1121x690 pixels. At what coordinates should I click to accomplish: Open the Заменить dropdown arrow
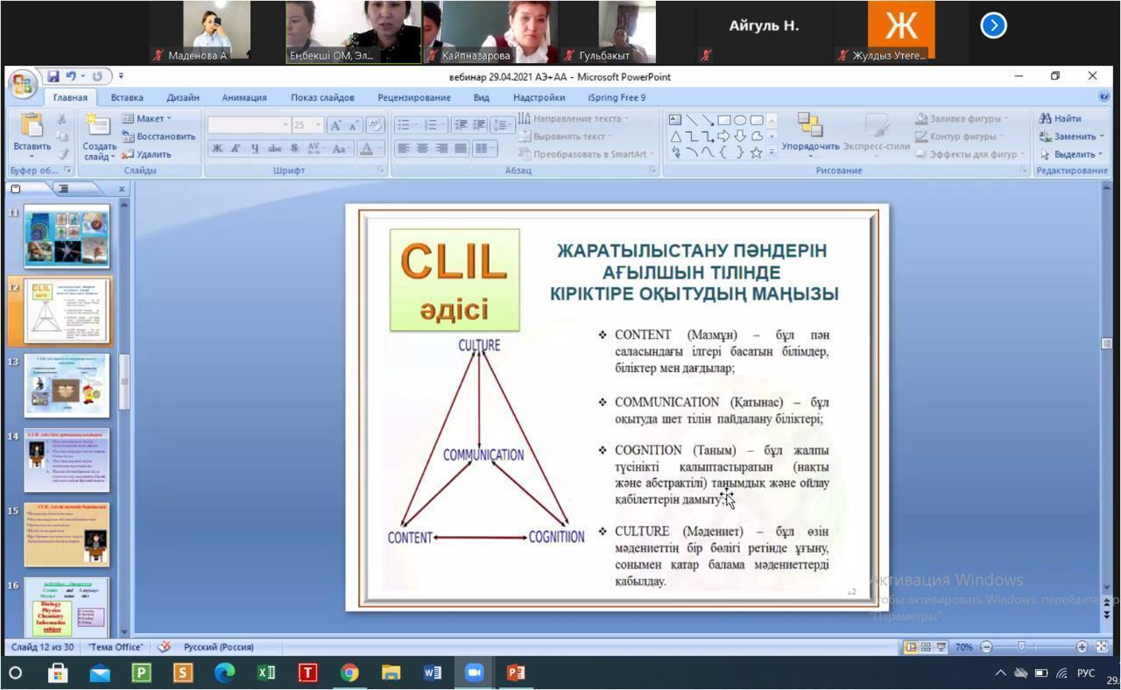pyautogui.click(x=1101, y=137)
